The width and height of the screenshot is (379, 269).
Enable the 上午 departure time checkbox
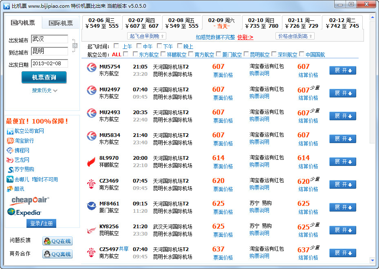pyautogui.click(x=117, y=46)
